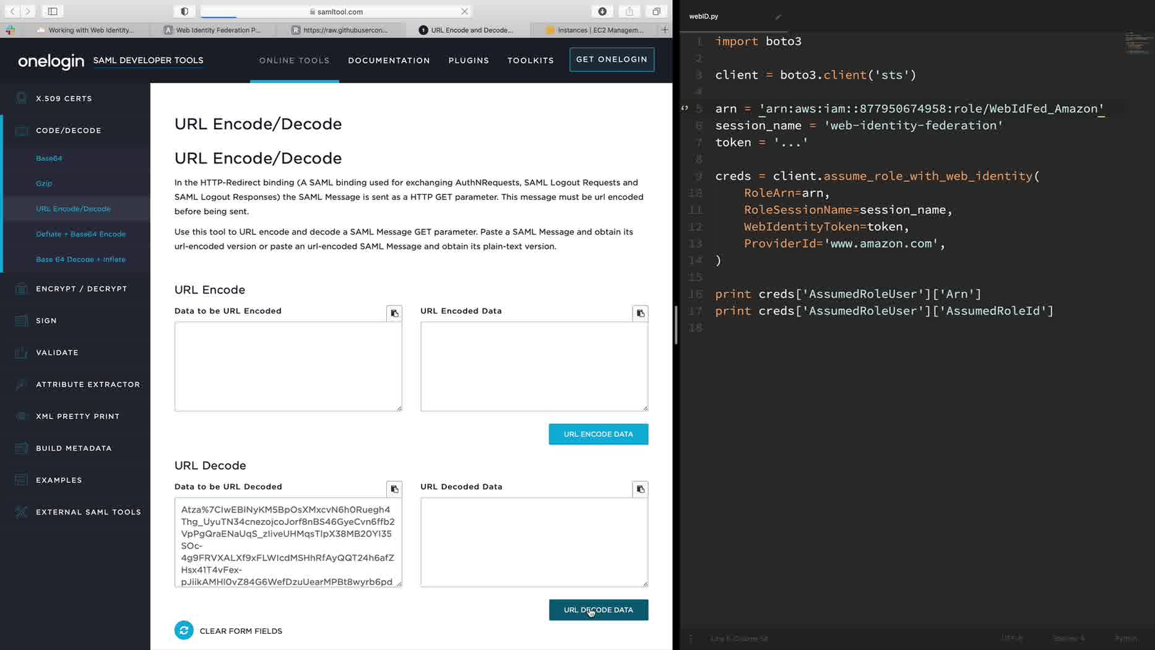This screenshot has width=1155, height=650.
Task: Click the Safari downloads icon
Action: pos(602,11)
